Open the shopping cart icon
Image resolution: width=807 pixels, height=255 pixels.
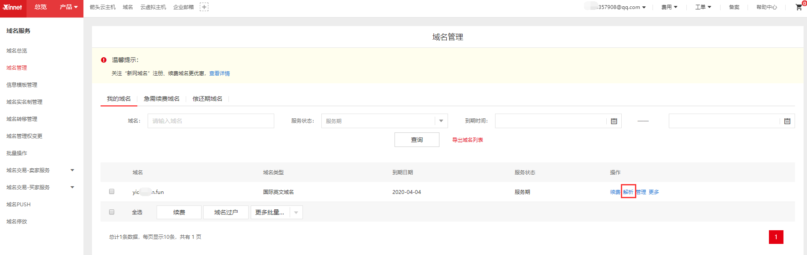coord(798,7)
